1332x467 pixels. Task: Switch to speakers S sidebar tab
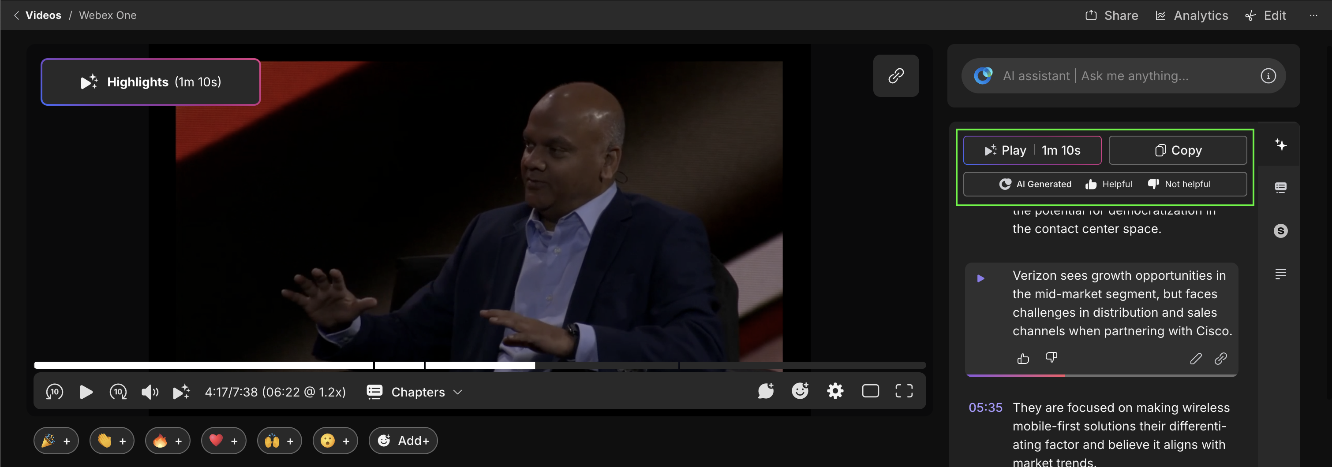point(1280,231)
